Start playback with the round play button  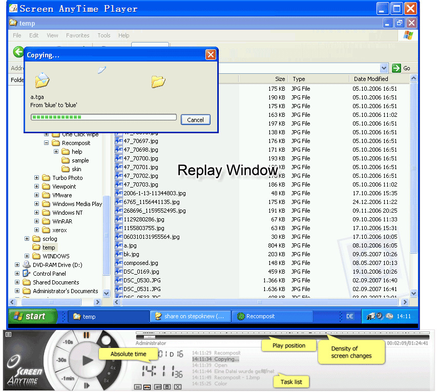pyautogui.click(x=87, y=360)
